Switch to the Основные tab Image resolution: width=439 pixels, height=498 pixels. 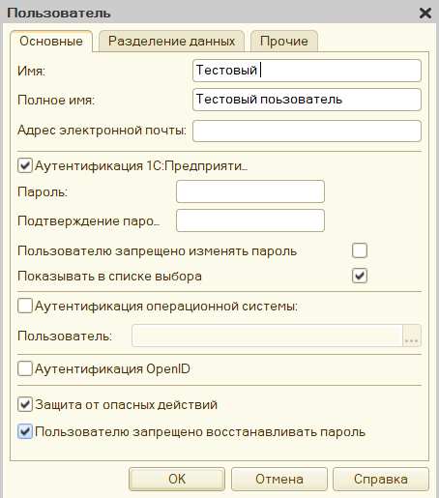click(x=51, y=42)
